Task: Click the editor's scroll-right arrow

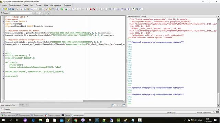Action: point(124,101)
